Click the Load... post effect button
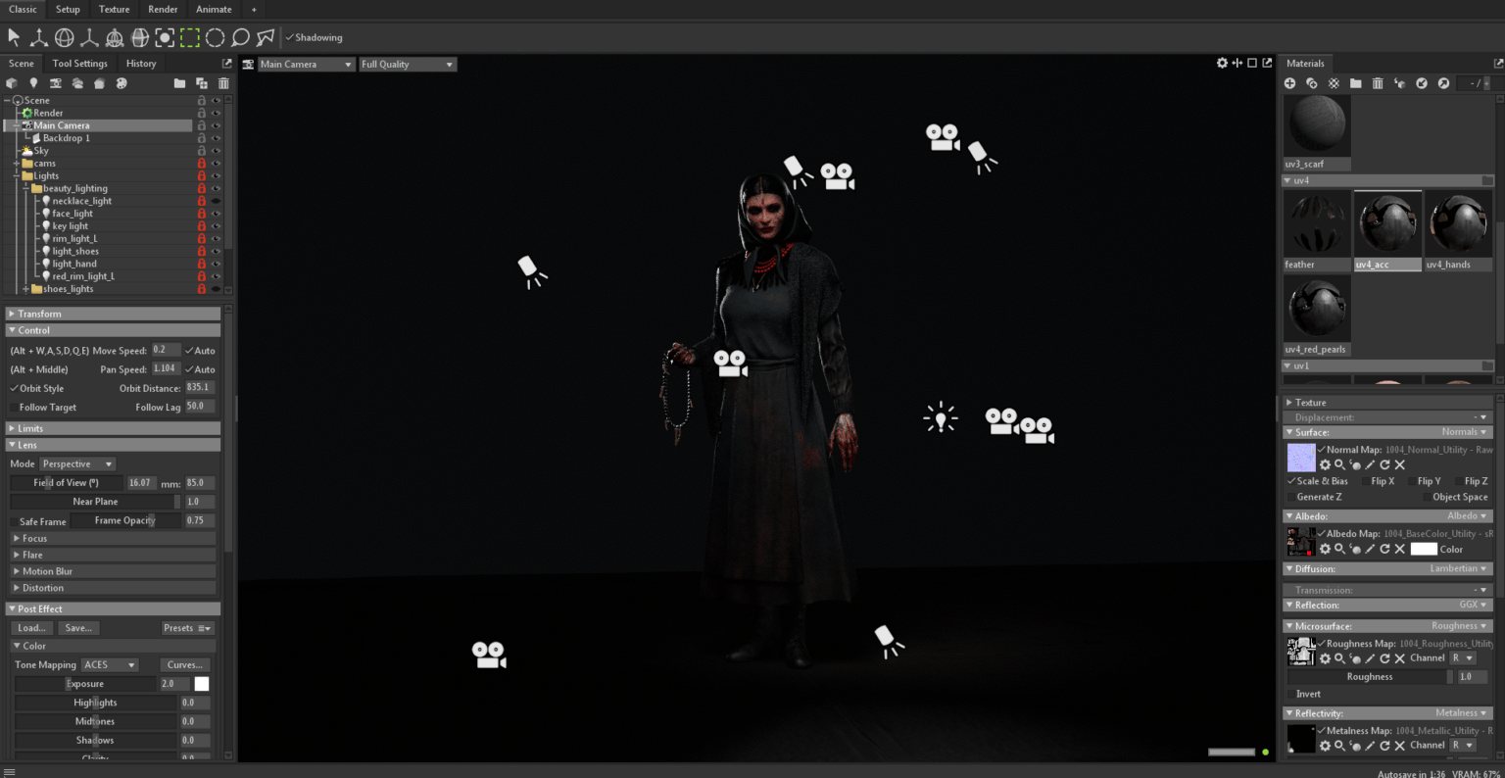Screen dimensions: 1505x778 pyautogui.click(x=31, y=628)
